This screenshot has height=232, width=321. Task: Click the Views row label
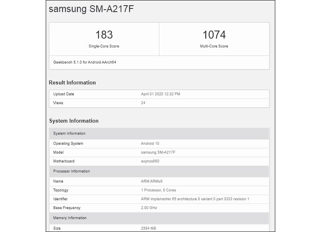click(x=58, y=103)
